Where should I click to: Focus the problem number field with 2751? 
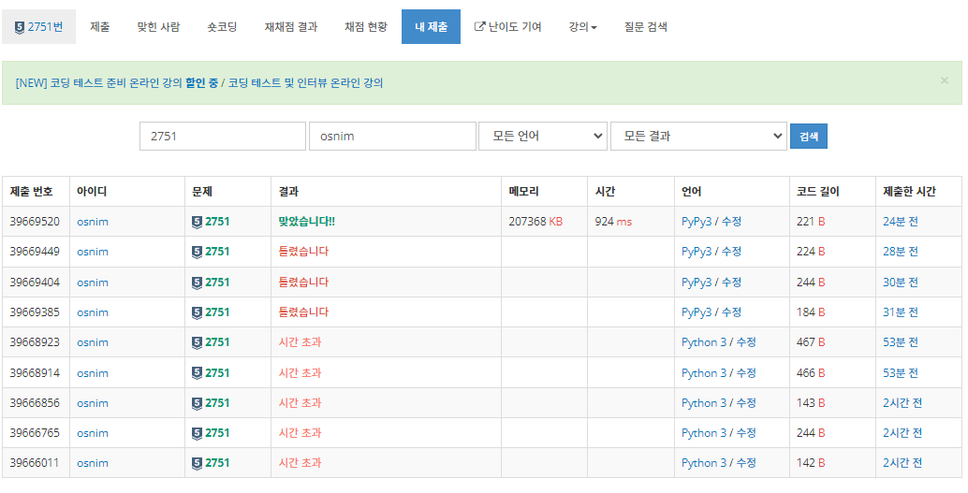pyautogui.click(x=222, y=136)
